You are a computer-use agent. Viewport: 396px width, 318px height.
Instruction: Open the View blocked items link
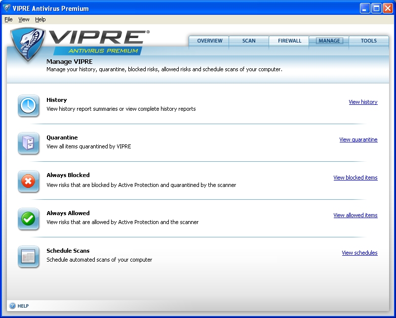tap(356, 178)
